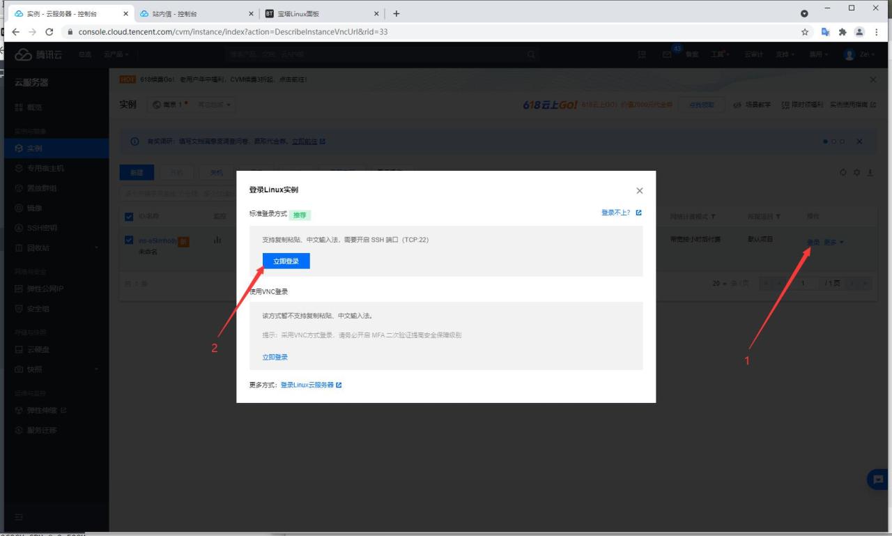Uncheck the instance row checkbox
Viewport: 892px width, 536px height.
coord(128,239)
